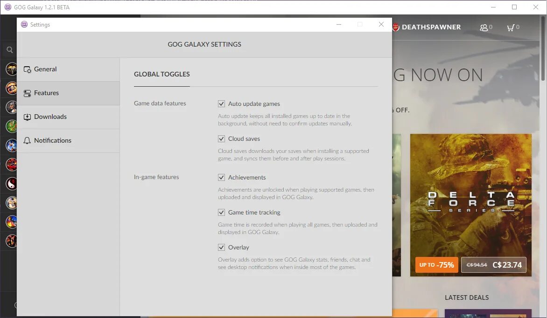Open the General settings section
The image size is (547, 318).
coord(68,69)
